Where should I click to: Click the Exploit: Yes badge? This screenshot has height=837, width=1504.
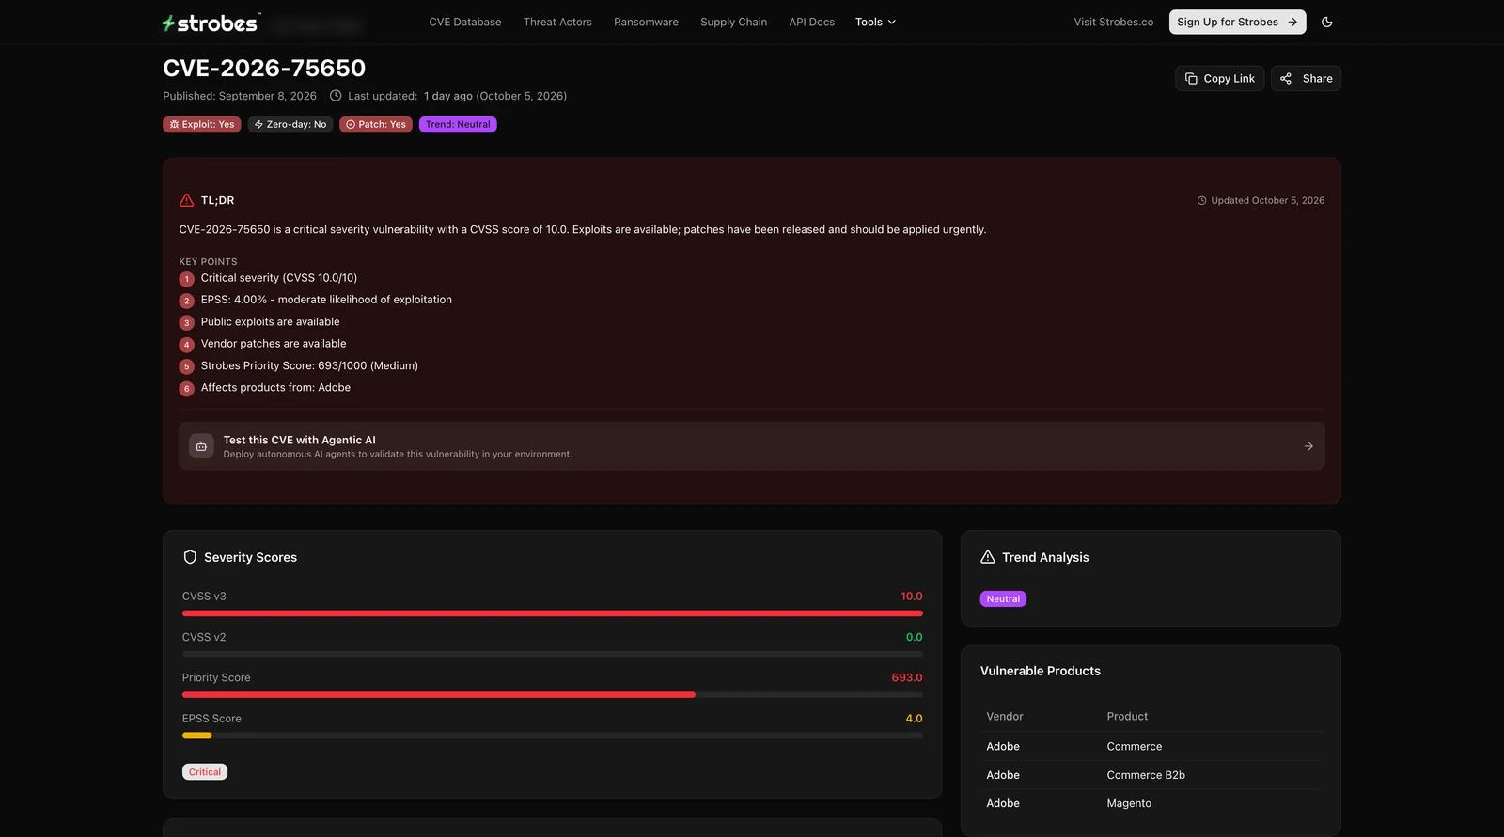click(x=202, y=124)
